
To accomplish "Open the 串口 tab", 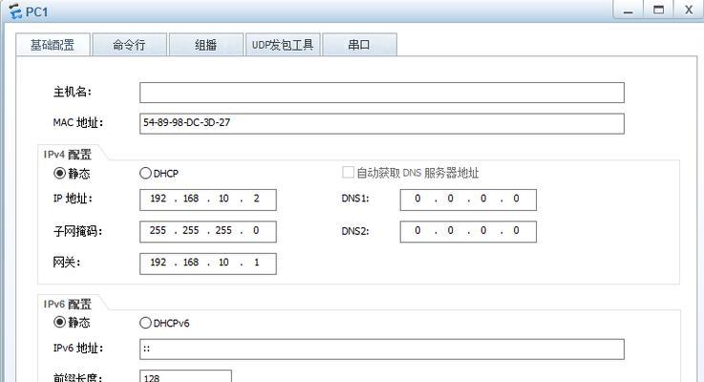I will [359, 45].
